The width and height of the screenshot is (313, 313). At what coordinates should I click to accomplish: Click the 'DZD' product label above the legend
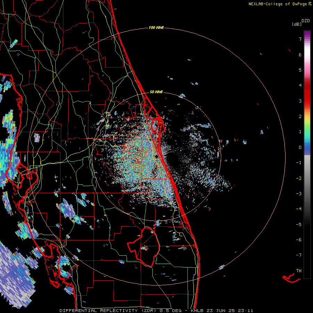306,21
